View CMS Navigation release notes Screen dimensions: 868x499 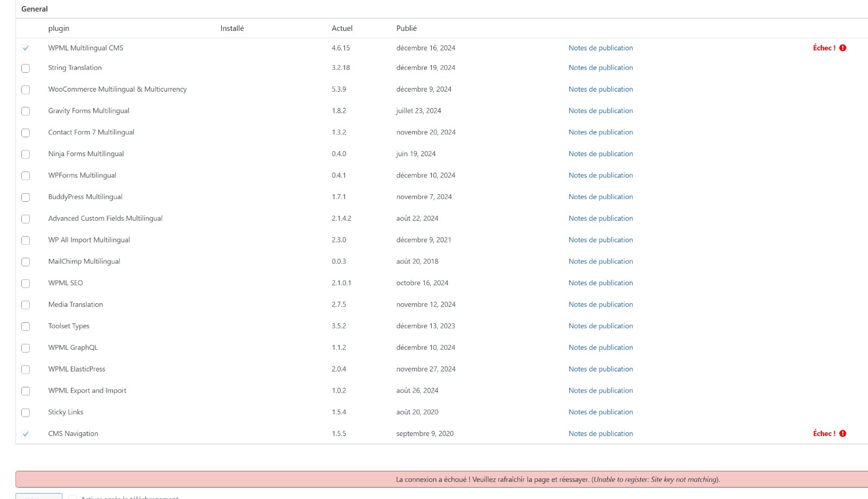pos(601,433)
